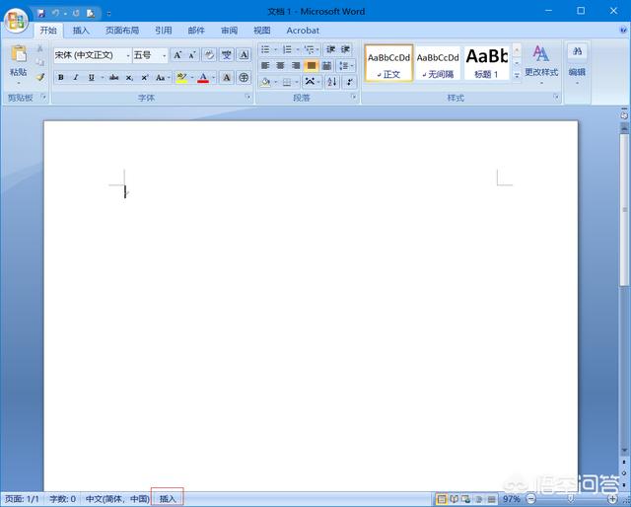This screenshot has height=507, width=631.
Task: Apply Character Shading icon
Action: 227,77
